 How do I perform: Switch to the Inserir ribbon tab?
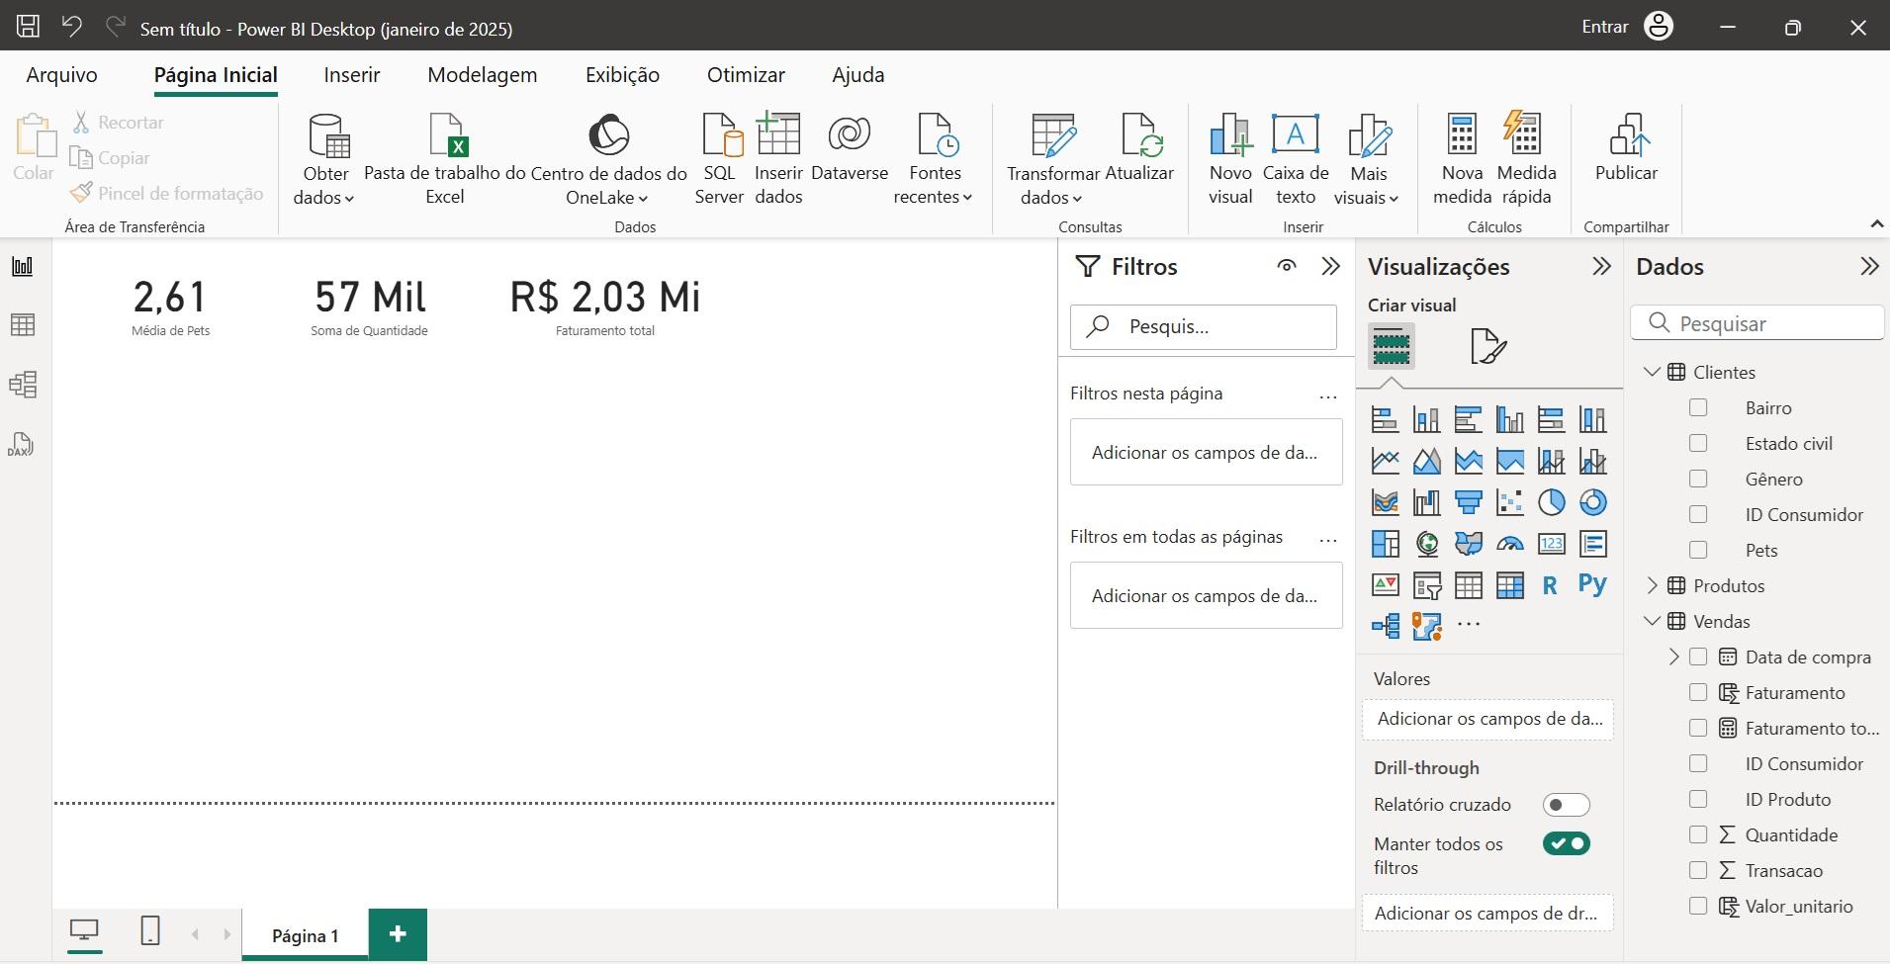351,75
